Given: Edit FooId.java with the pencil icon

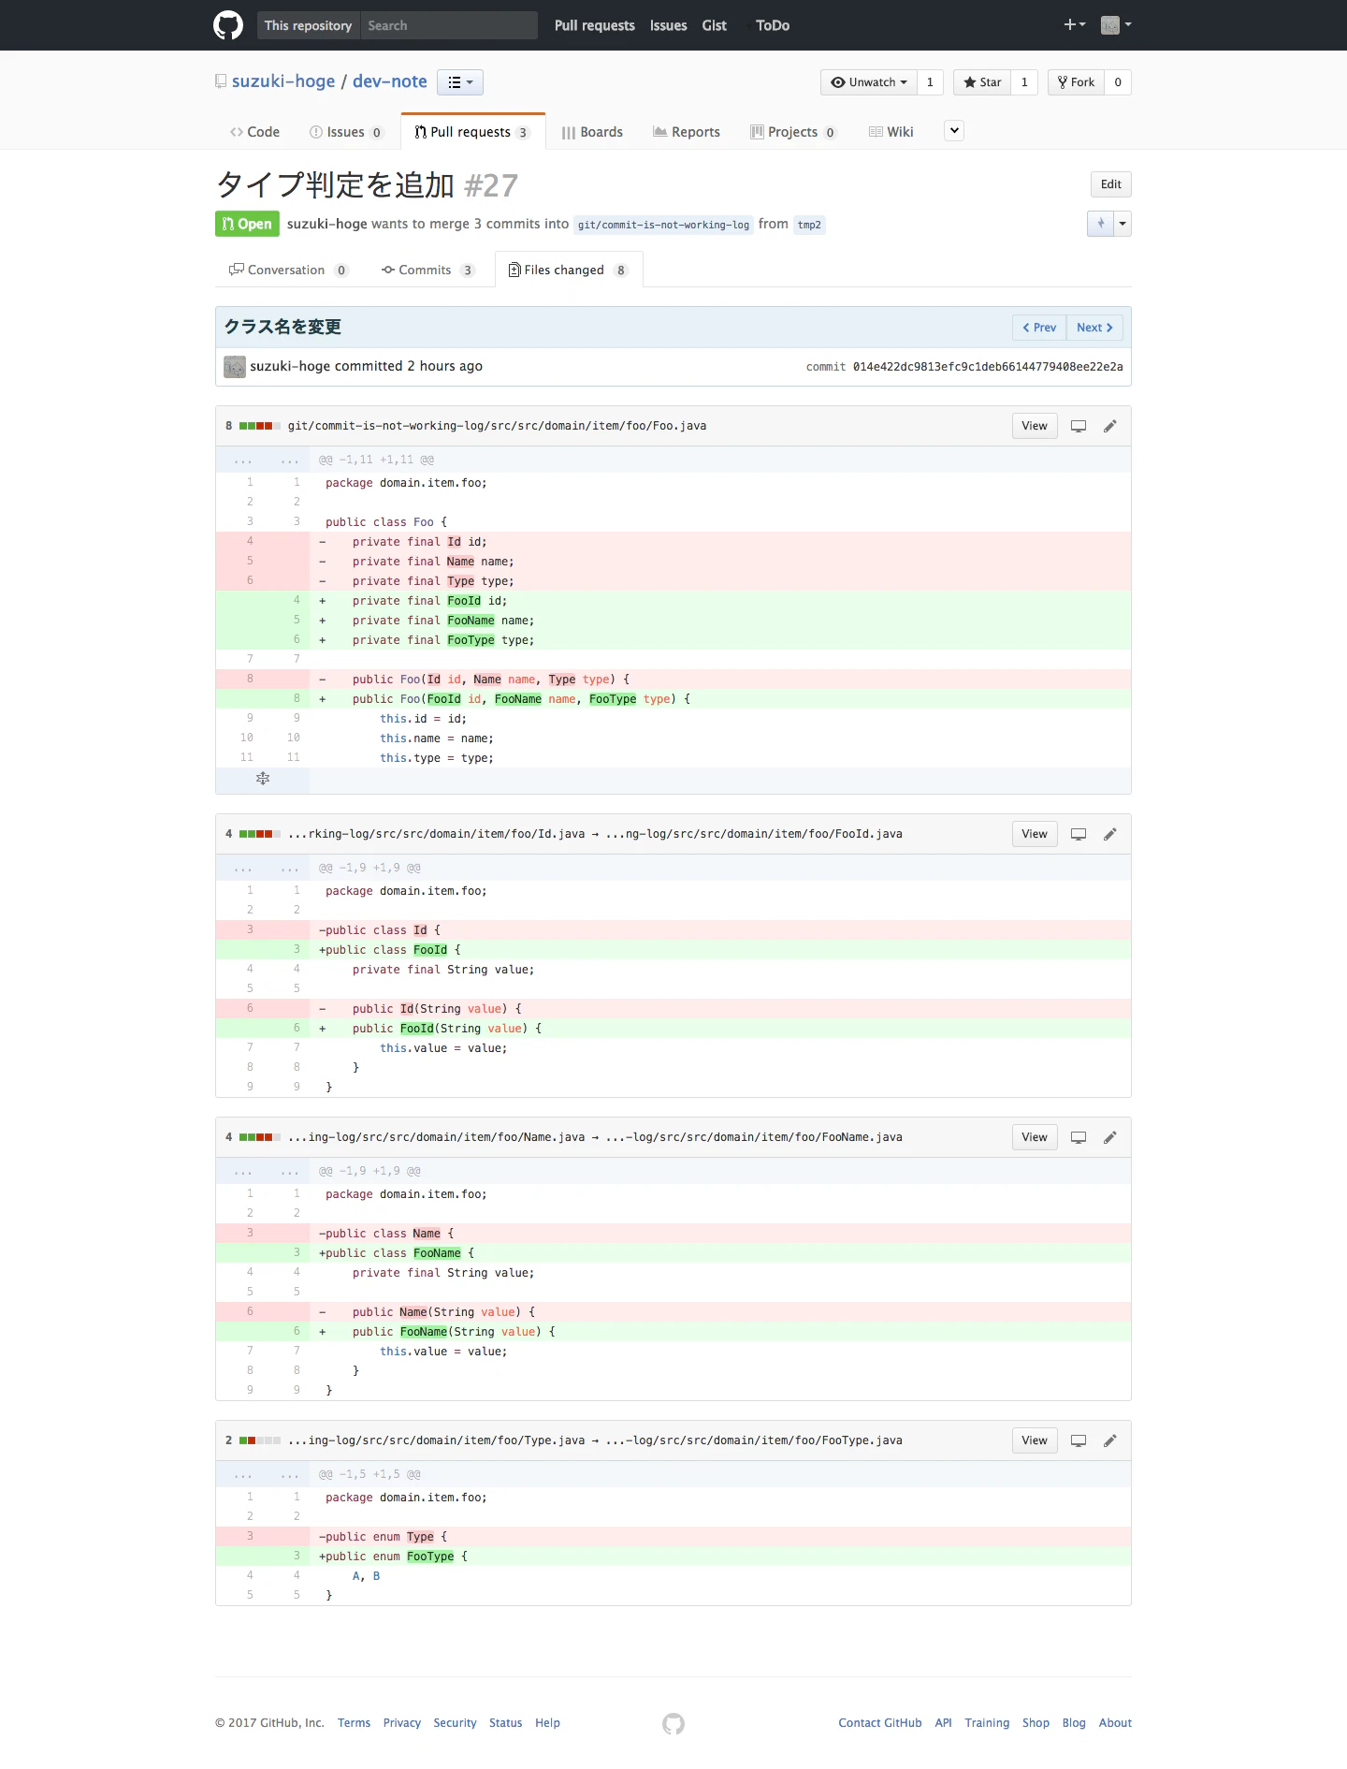Looking at the screenshot, I should [1110, 834].
